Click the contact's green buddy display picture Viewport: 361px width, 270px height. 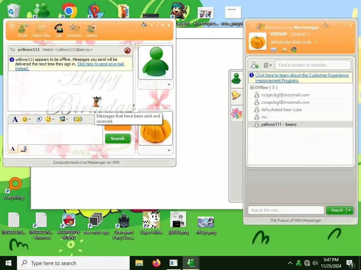tap(155, 62)
